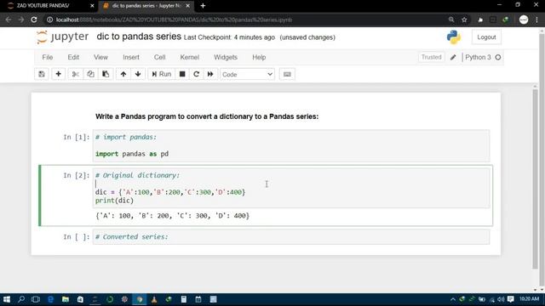Open the Widgets menu
Screen dimensions: 545x306
(x=226, y=57)
